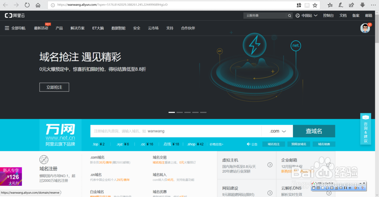The height and width of the screenshot is (197, 379).
Task: Click the hamburger icon beside 全部导航
Action: coord(7,28)
